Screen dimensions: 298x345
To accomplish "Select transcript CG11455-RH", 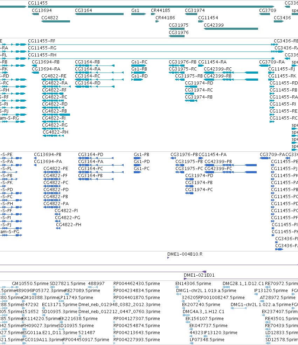I will point(42,55).
